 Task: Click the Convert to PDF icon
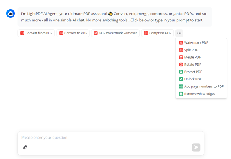[61, 33]
